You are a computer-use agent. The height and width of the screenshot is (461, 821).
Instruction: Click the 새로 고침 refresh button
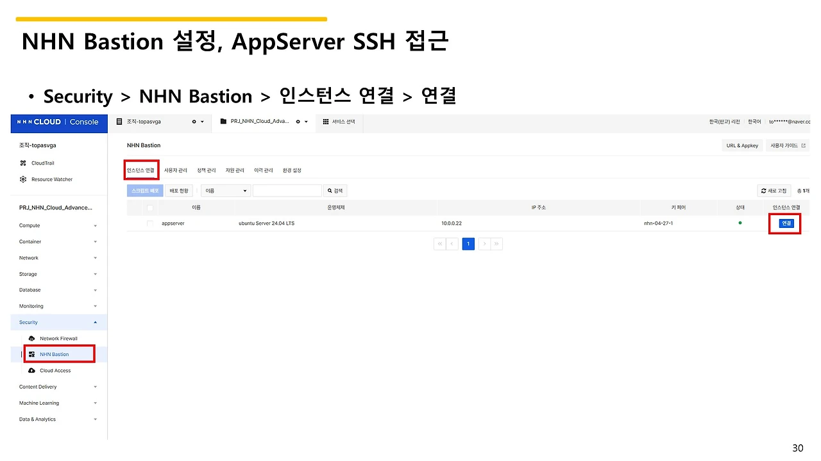tap(774, 191)
